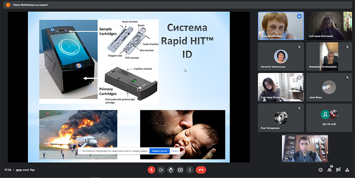355x178 pixels.
Task: Leave the call with the red hang-up button
Action: [x=201, y=170]
